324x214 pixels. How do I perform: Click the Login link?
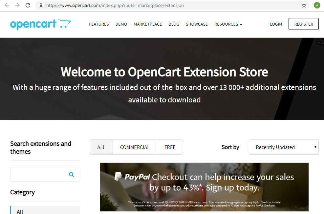[276, 24]
